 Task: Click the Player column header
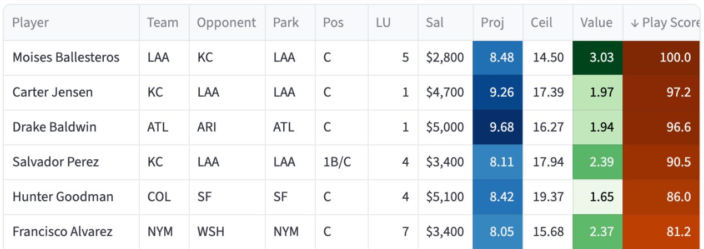click(31, 23)
